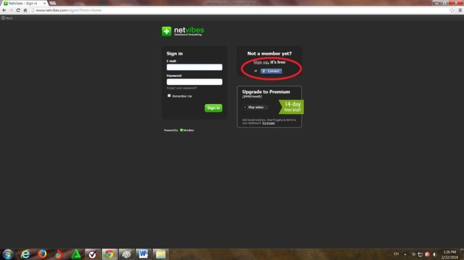Screen dimensions: 464x260
Task: Go back with Chrome's back arrow
Action: (4, 10)
